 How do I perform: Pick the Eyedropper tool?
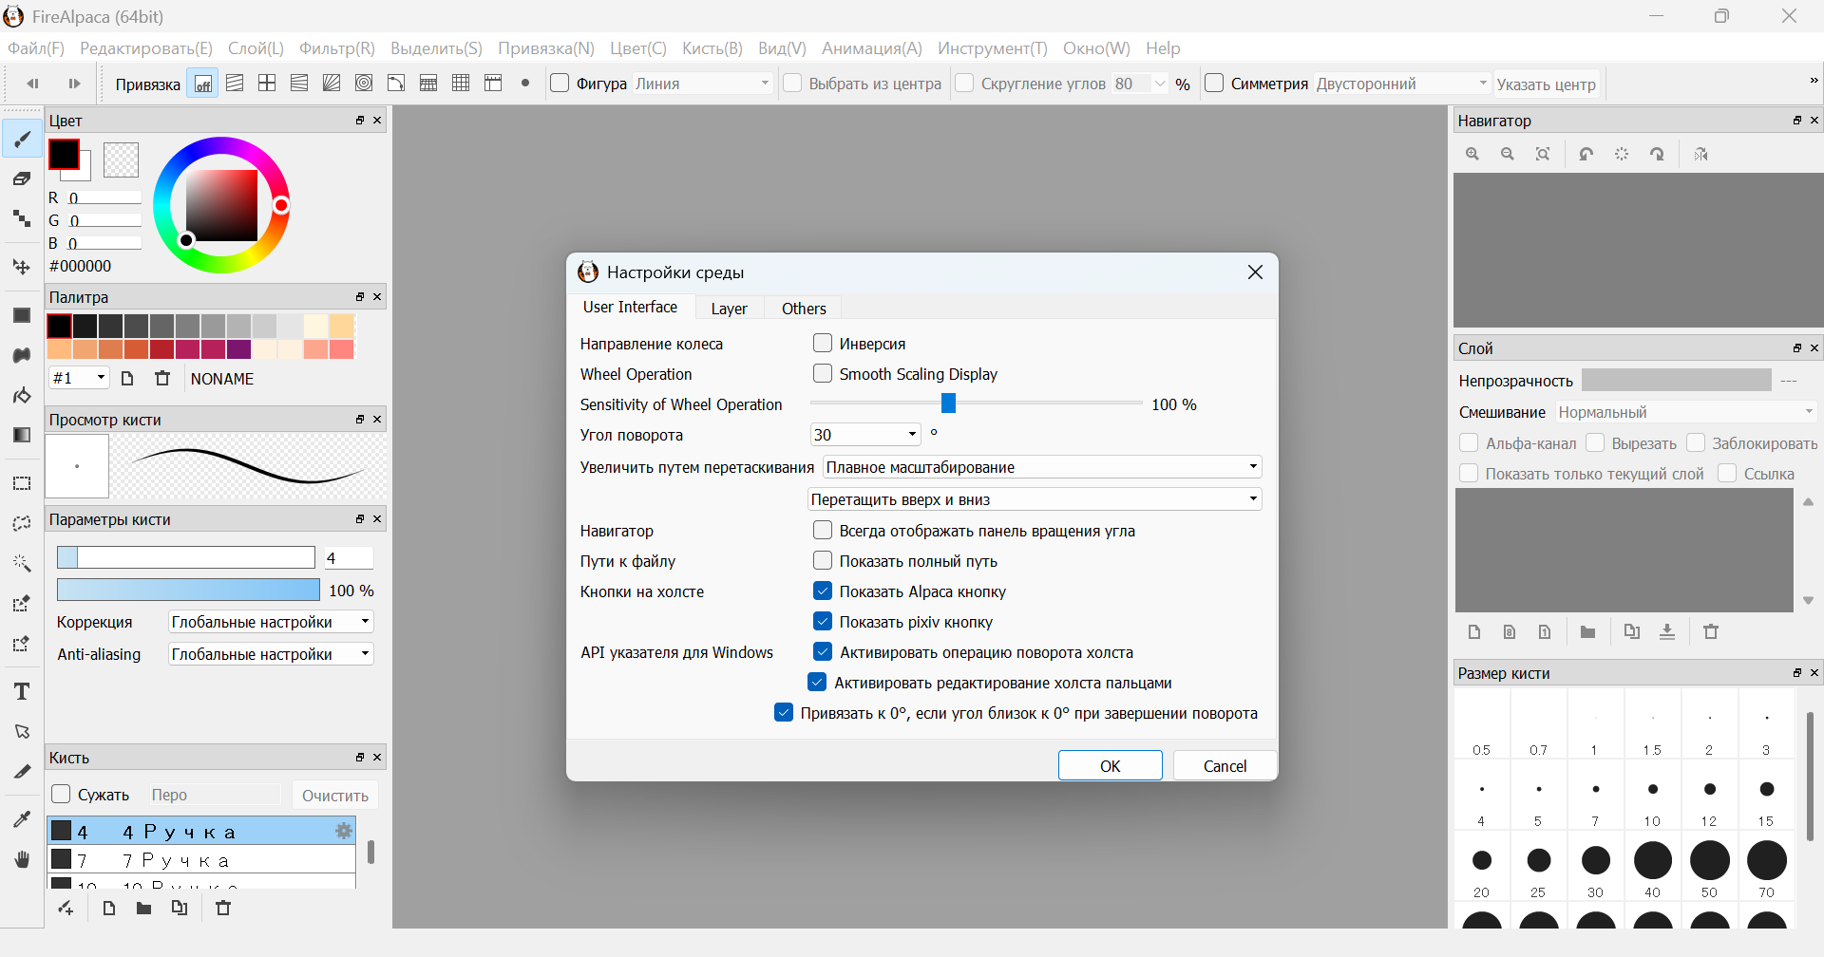(x=22, y=819)
